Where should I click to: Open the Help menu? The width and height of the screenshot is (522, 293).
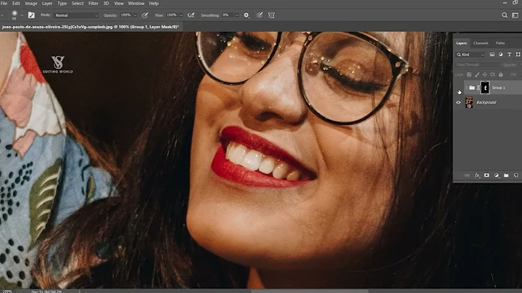pos(154,4)
